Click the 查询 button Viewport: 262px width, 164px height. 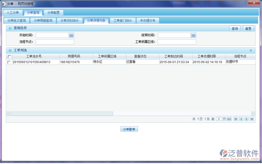235,29
